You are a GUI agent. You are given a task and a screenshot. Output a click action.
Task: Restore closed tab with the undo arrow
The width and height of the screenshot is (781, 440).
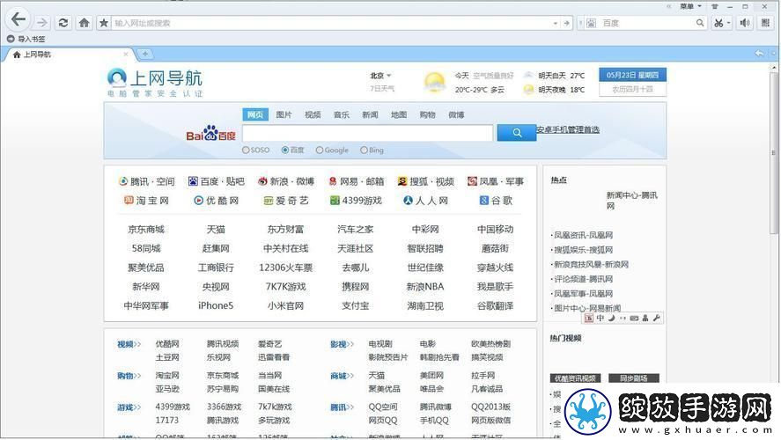click(759, 54)
